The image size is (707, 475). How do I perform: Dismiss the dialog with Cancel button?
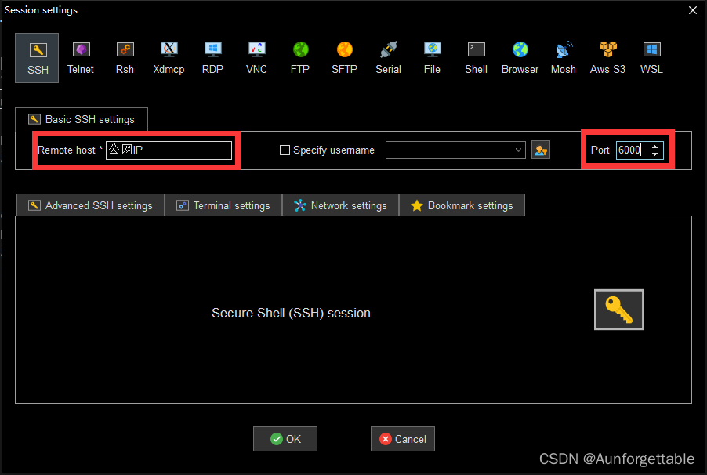tap(403, 439)
